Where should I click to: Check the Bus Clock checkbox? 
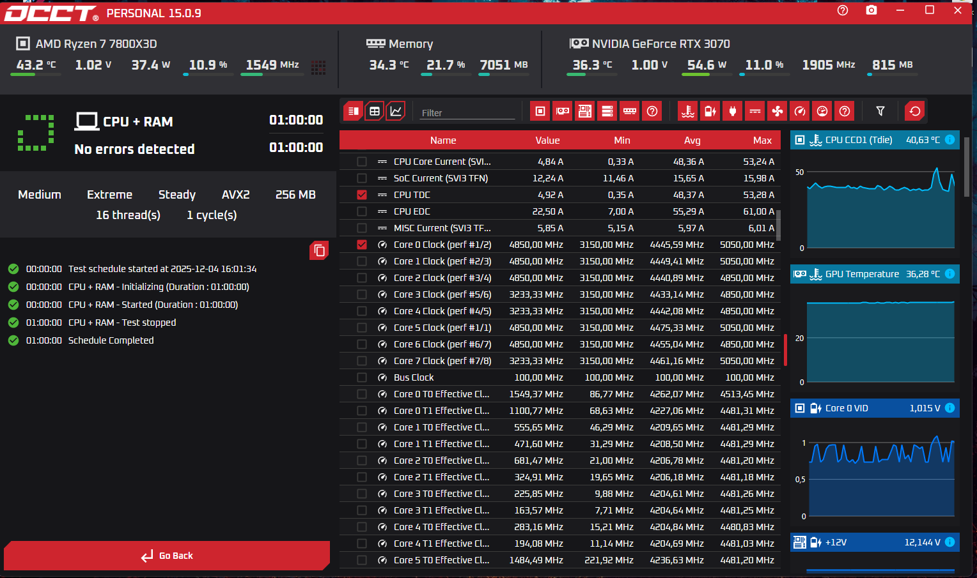[x=362, y=377]
